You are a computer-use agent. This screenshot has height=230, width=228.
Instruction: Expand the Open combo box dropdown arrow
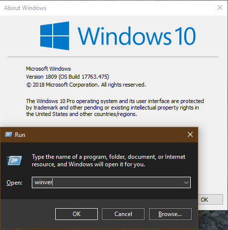click(186, 183)
